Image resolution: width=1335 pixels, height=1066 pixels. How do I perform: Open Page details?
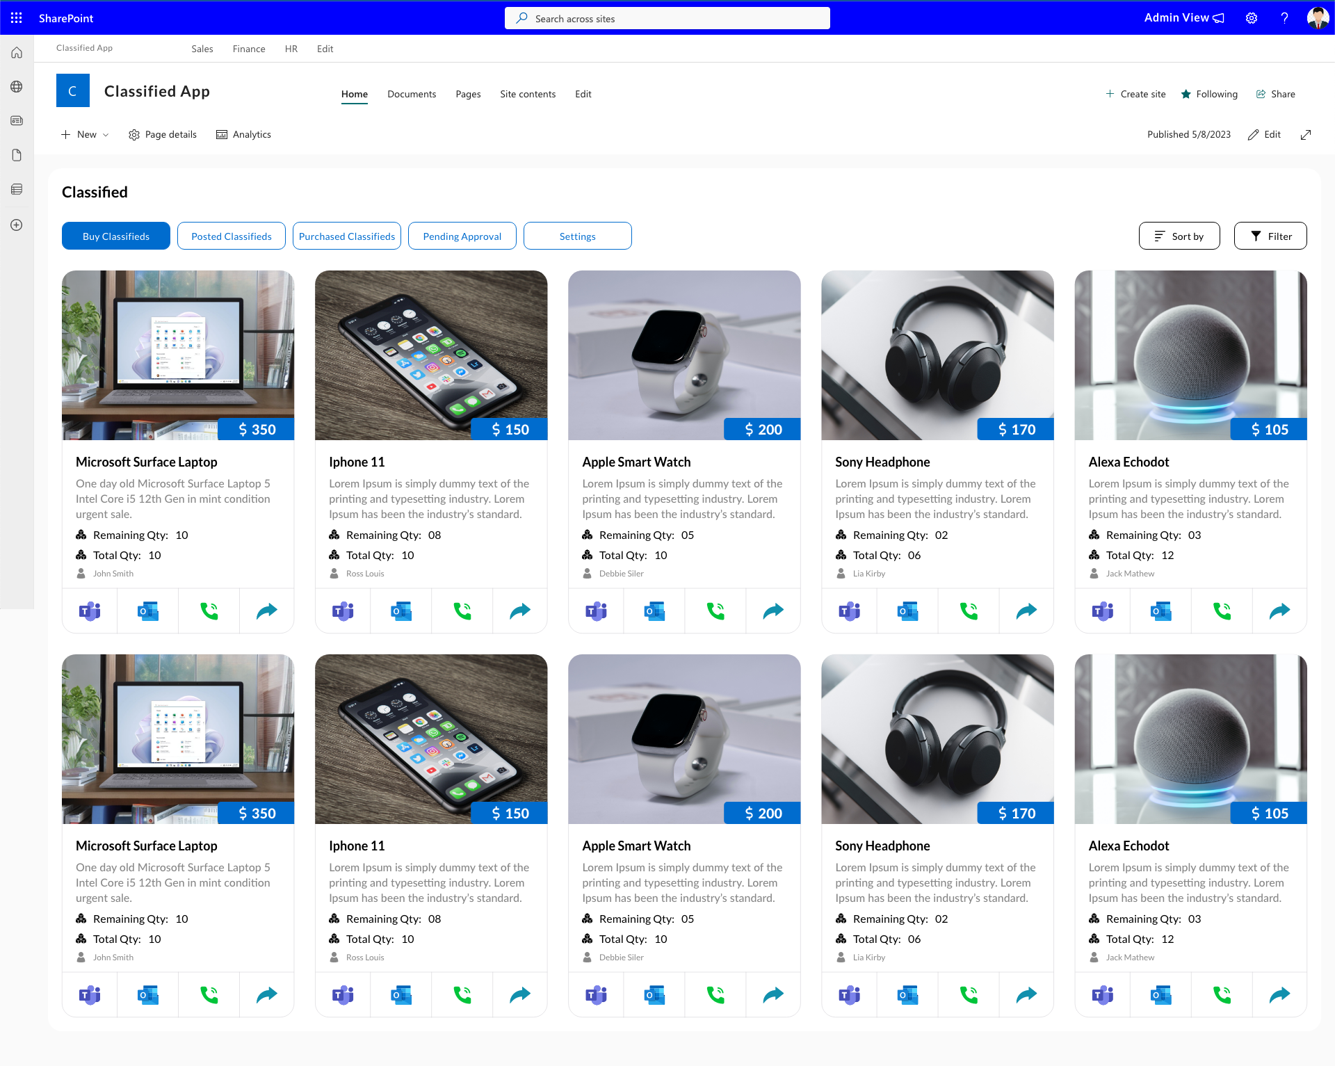pyautogui.click(x=163, y=135)
